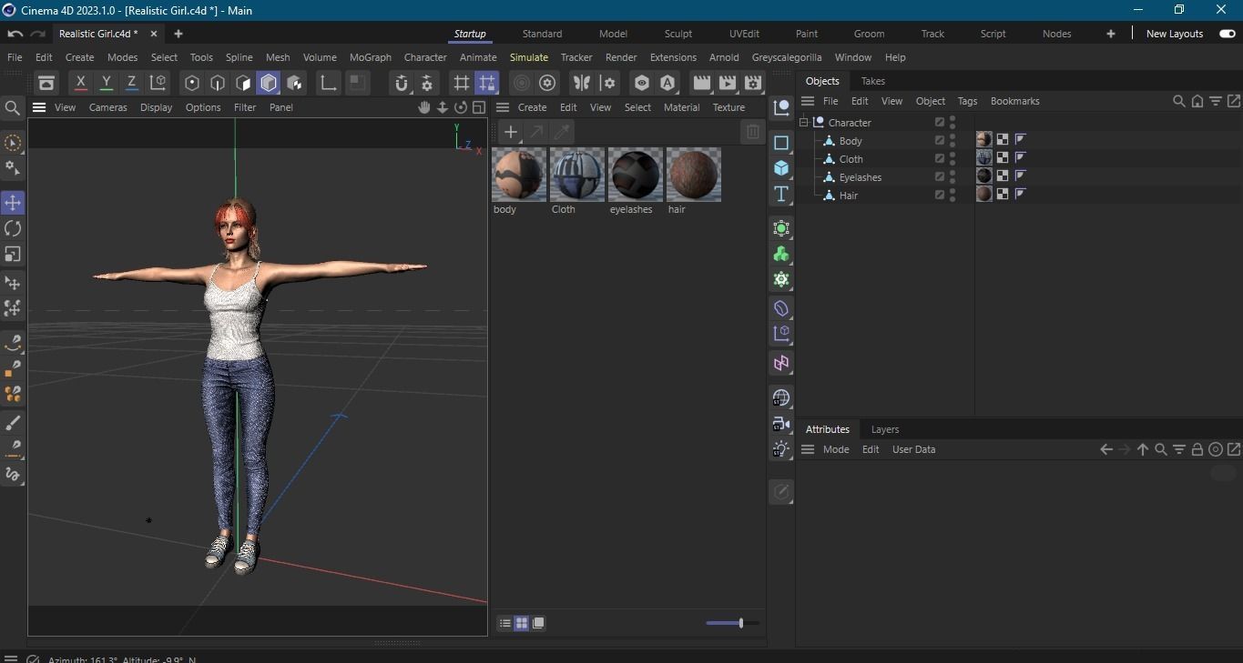The image size is (1243, 663).
Task: Open material manager hamburger menu
Action: [x=502, y=107]
